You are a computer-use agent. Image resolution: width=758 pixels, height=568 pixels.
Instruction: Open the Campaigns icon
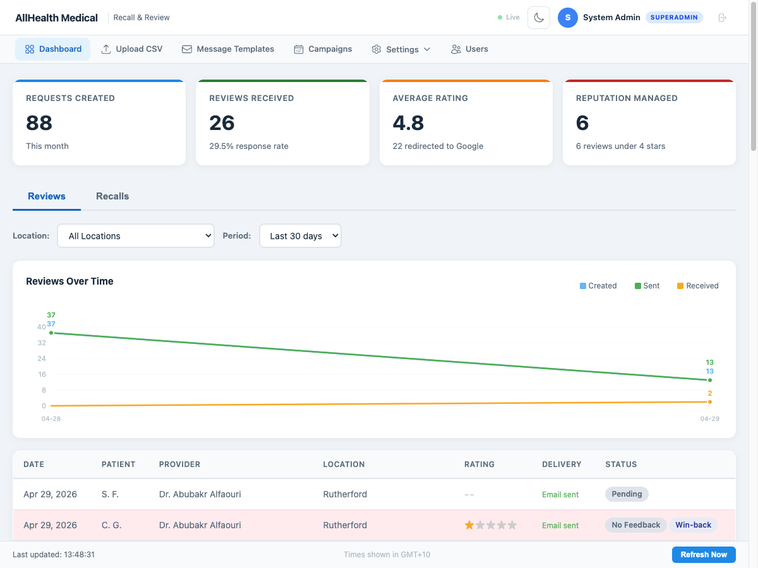click(298, 49)
